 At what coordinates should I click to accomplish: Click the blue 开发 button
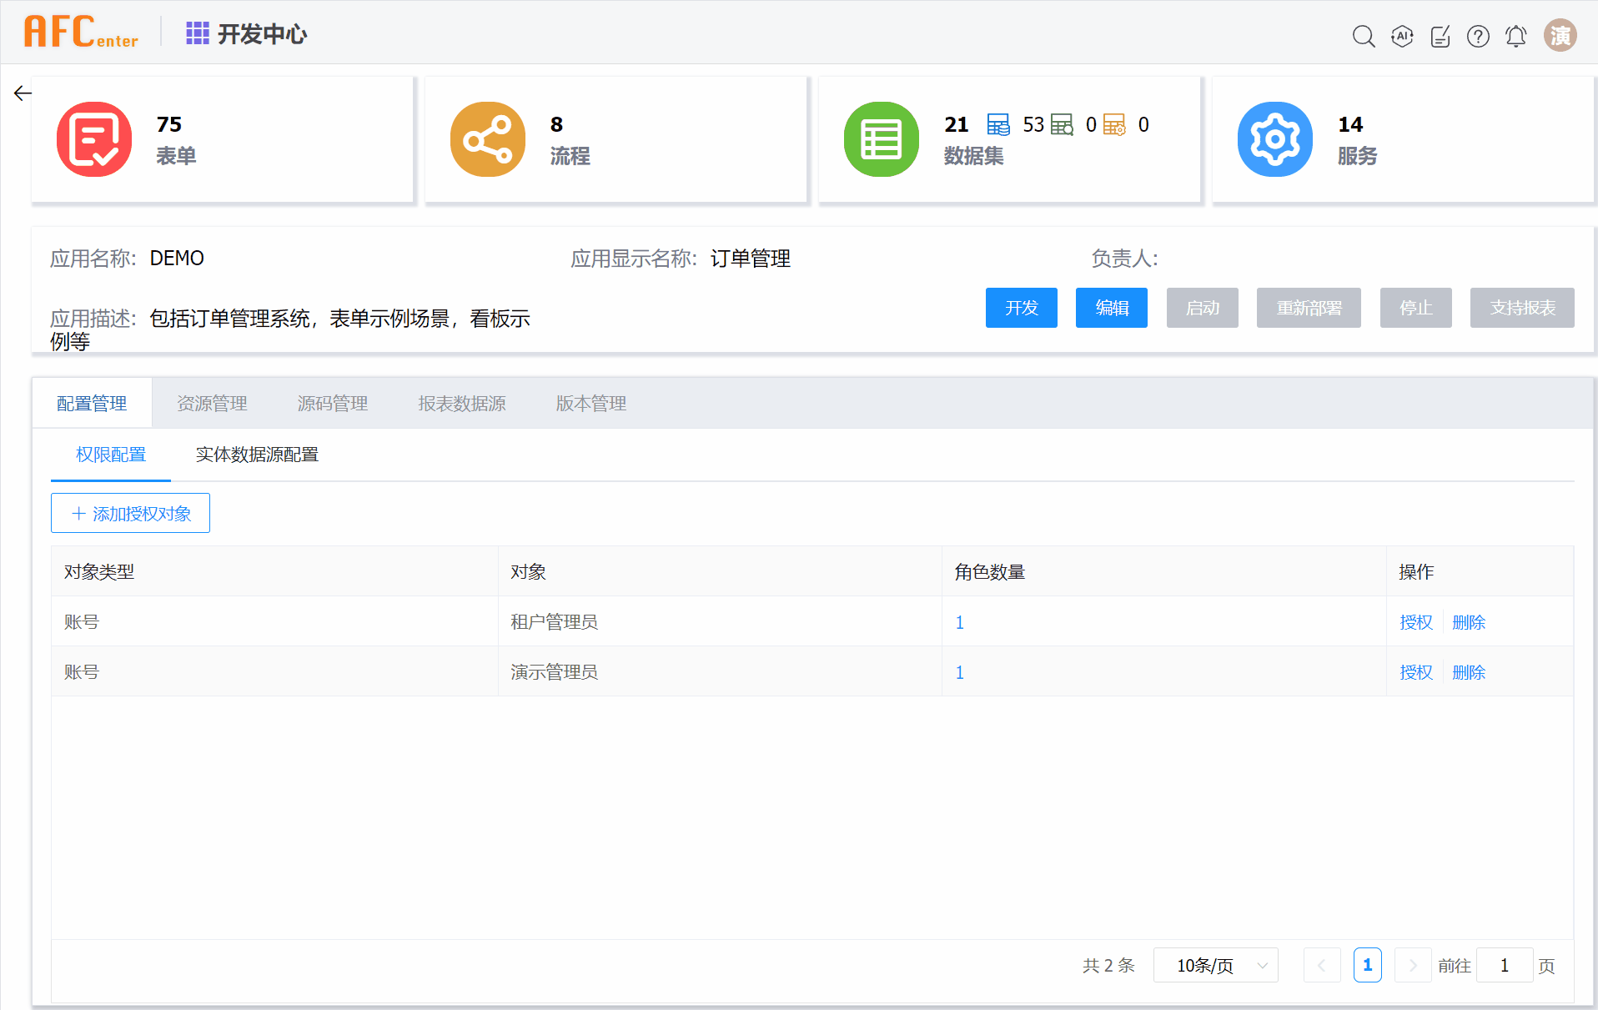[1021, 308]
